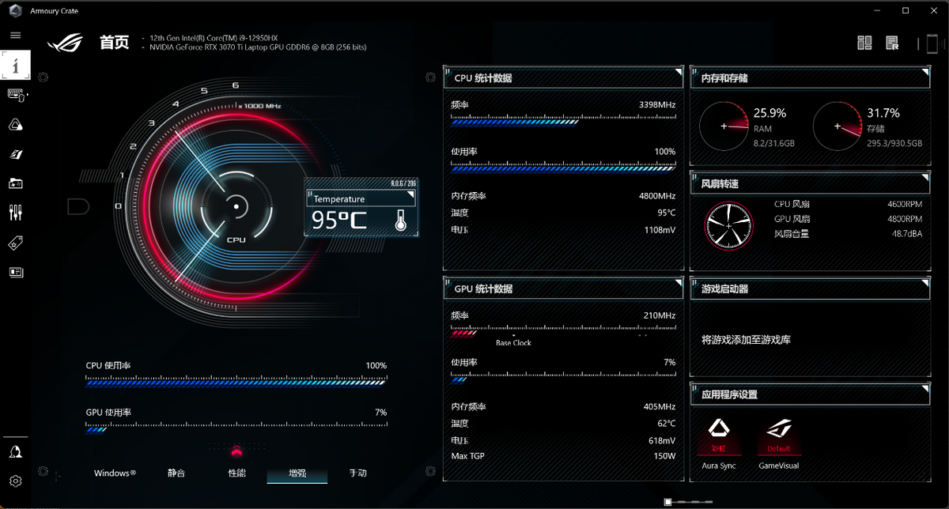This screenshot has height=509, width=949.
Task: Switch to the 手动 manual mode
Action: [x=357, y=473]
